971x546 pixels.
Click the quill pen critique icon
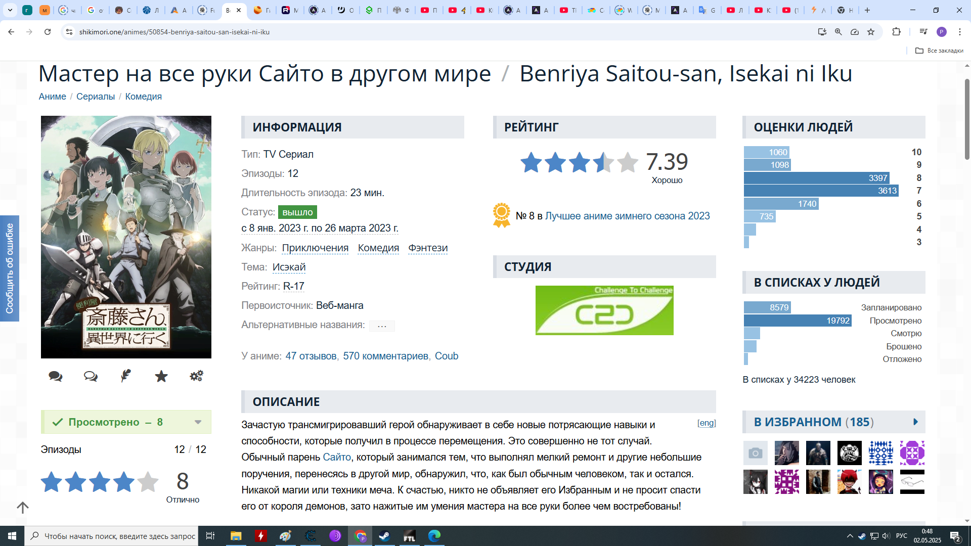(126, 376)
